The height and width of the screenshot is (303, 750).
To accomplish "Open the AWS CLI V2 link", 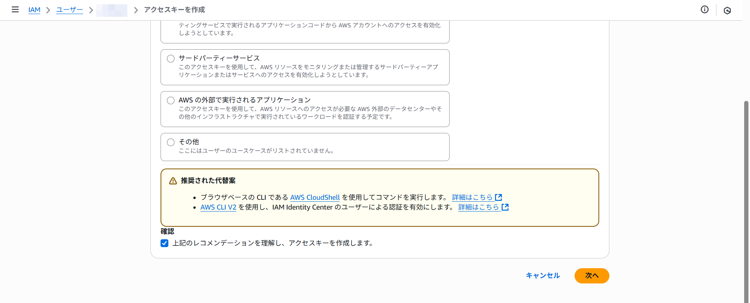I will point(218,207).
